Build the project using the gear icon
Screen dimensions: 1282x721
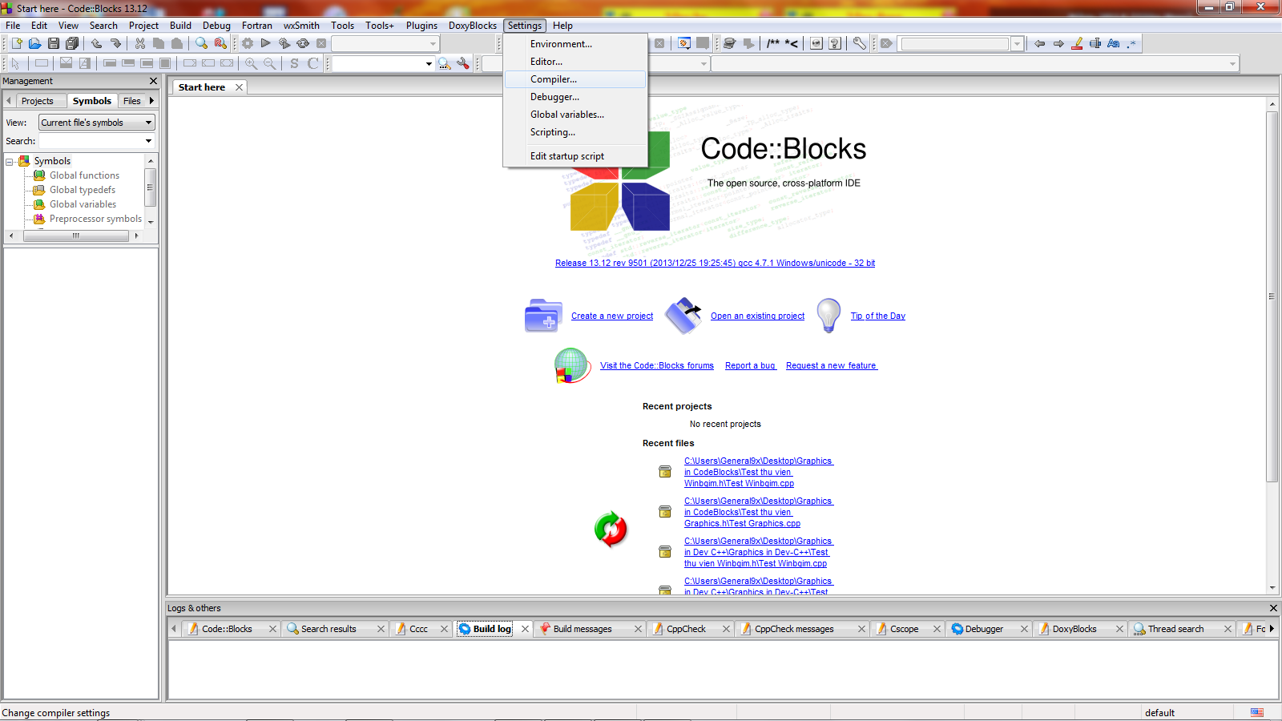247,43
